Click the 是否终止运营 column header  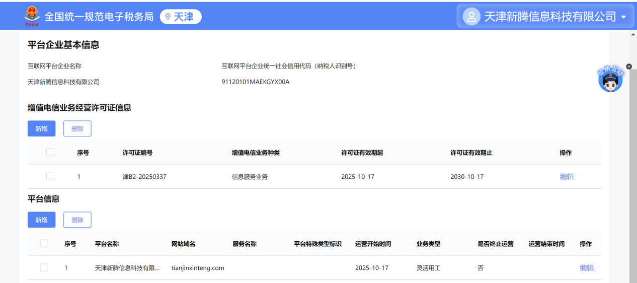click(x=496, y=244)
